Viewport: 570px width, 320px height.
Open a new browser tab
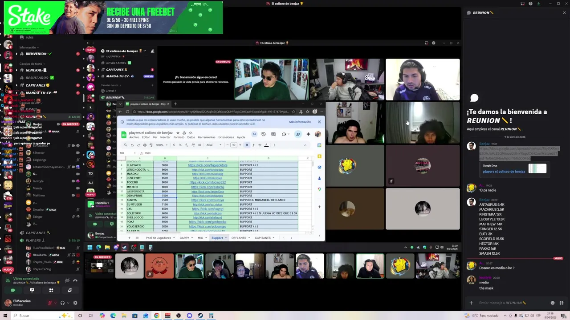175,104
